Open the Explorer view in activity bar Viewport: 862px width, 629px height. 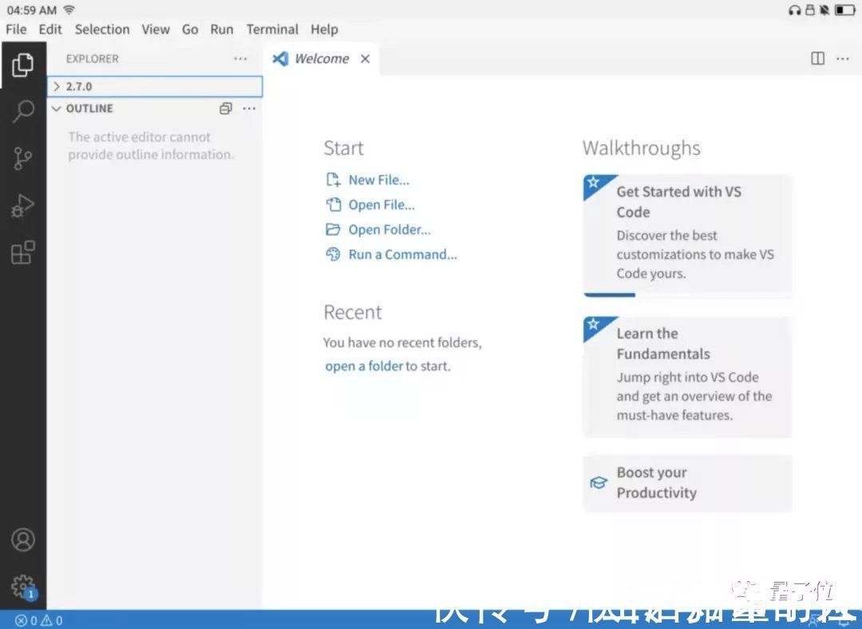[22, 65]
